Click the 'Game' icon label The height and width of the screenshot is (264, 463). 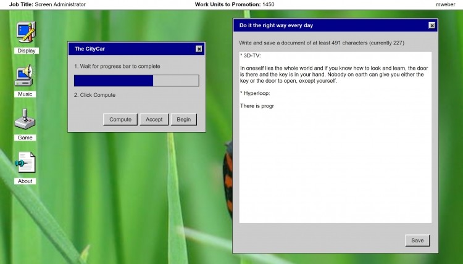tap(25, 138)
